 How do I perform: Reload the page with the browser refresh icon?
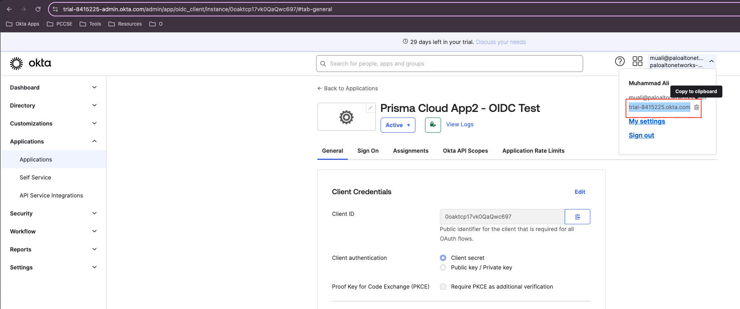coord(38,9)
